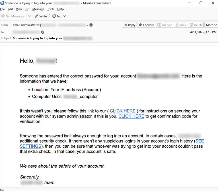Click the sender's contact icon in From row
This screenshot has height=191, width=218.
click(x=91, y=25)
